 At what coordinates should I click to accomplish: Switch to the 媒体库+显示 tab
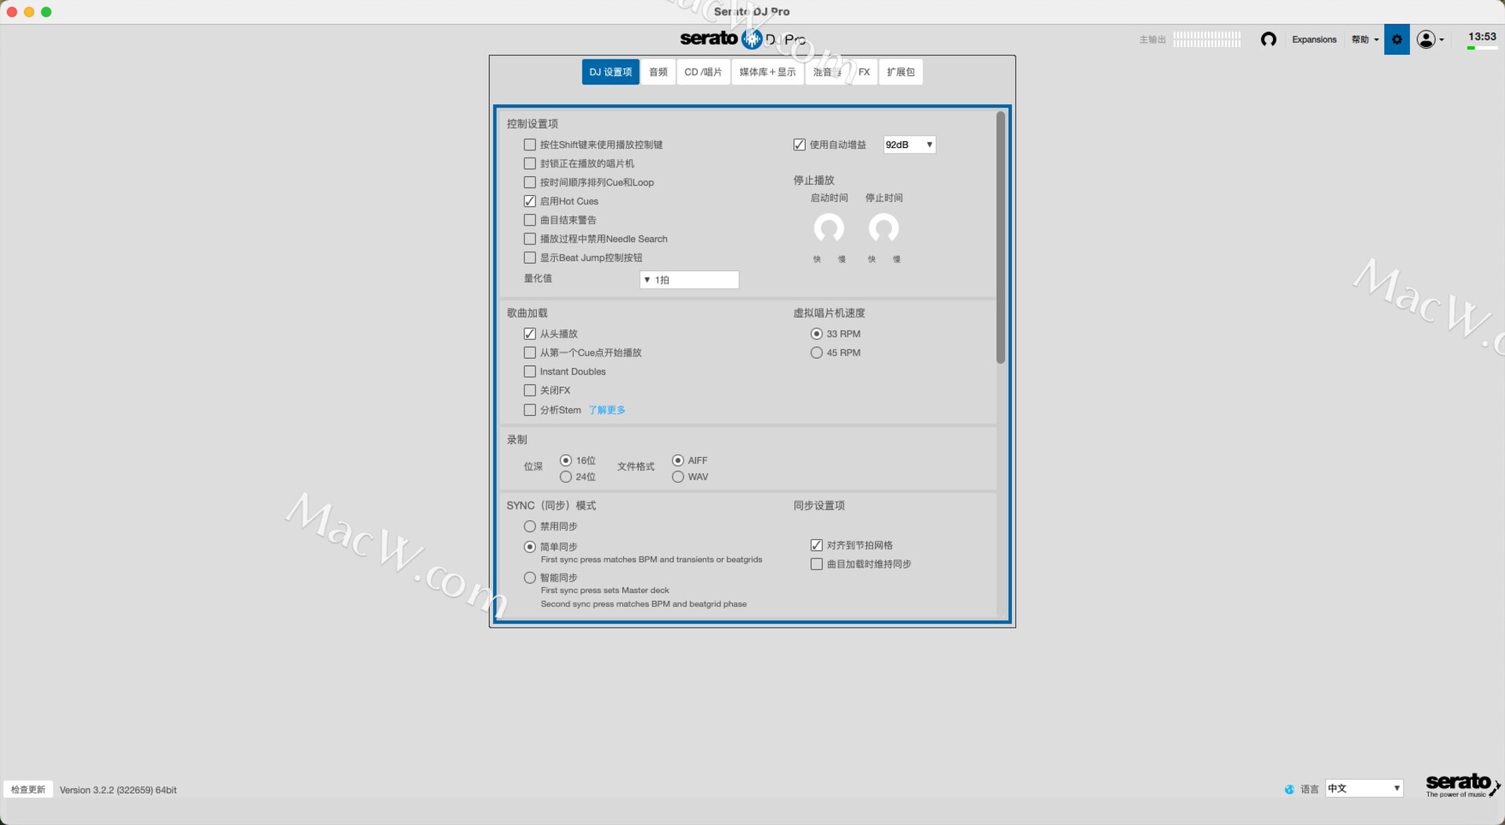pos(767,72)
